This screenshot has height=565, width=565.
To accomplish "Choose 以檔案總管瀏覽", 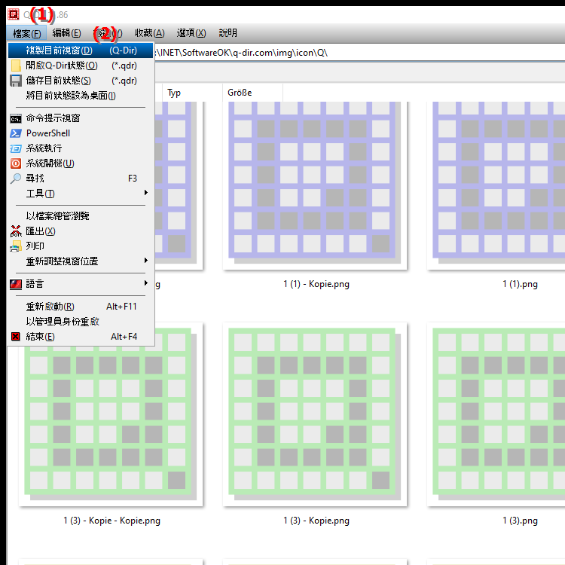I will pos(81,216).
